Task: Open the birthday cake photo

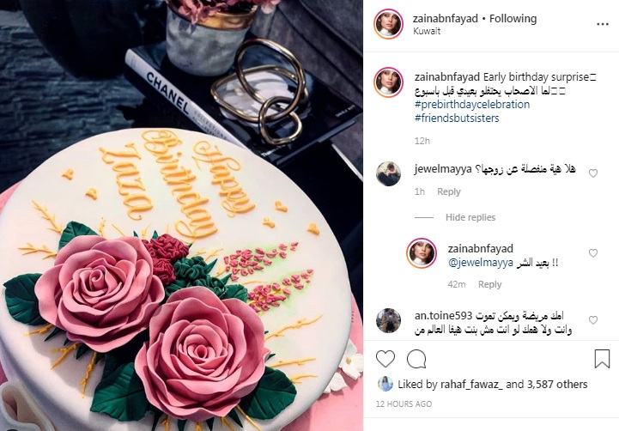Action: tap(182, 215)
